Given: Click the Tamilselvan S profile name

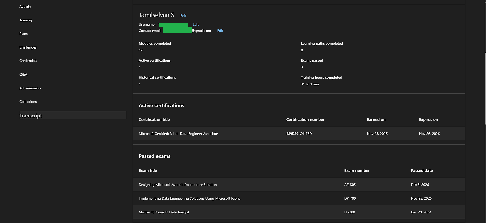Looking at the screenshot, I should click(156, 15).
